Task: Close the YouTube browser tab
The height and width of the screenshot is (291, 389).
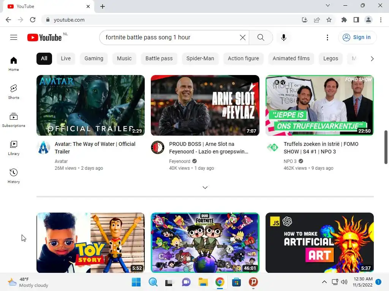Action: pos(88,6)
